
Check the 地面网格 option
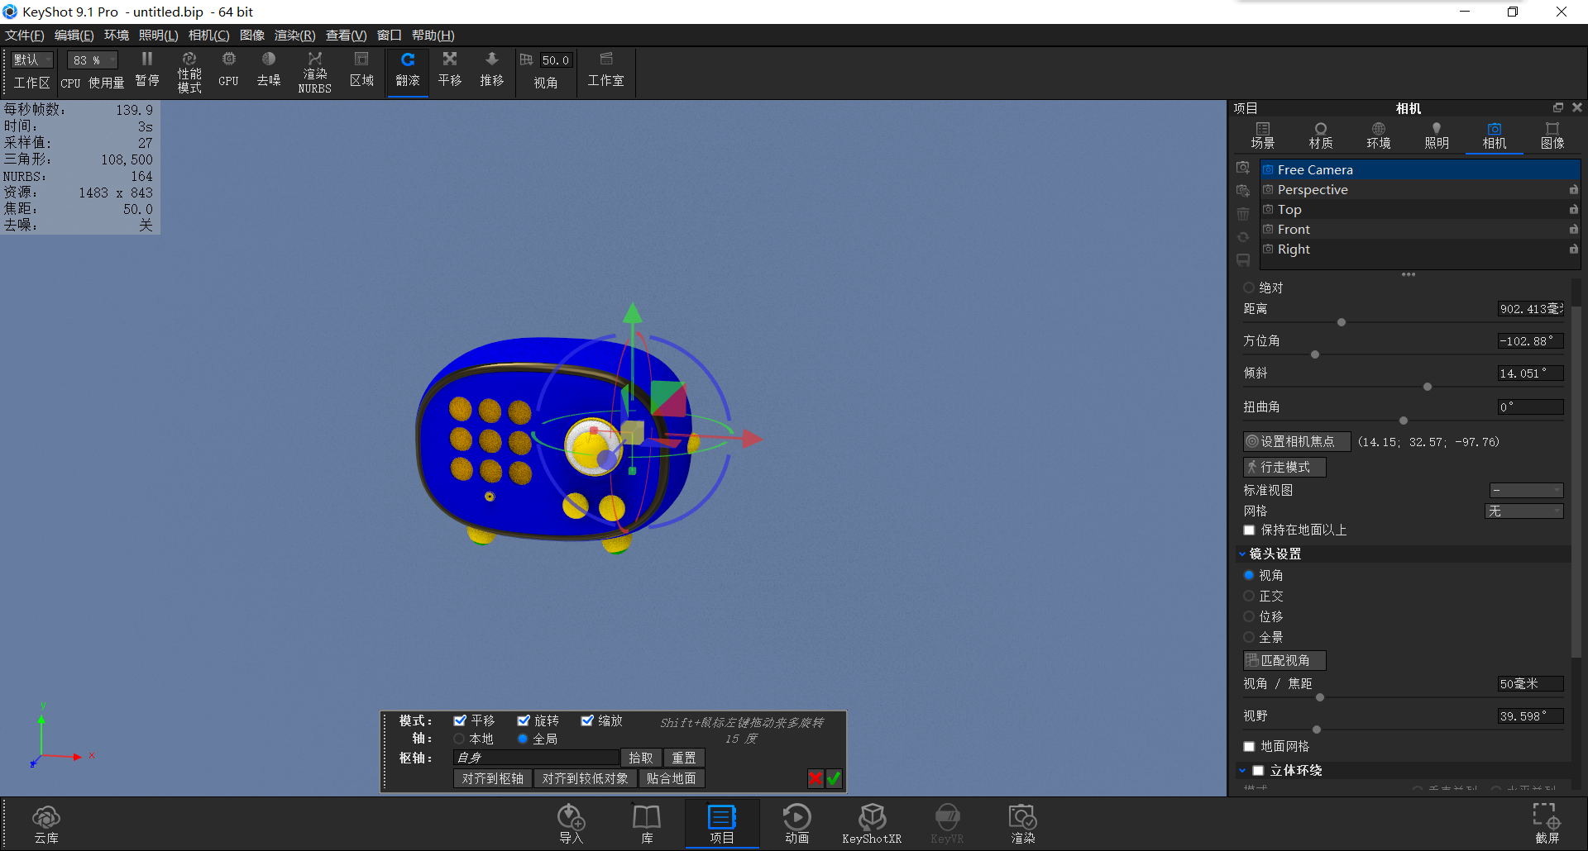point(1249,746)
